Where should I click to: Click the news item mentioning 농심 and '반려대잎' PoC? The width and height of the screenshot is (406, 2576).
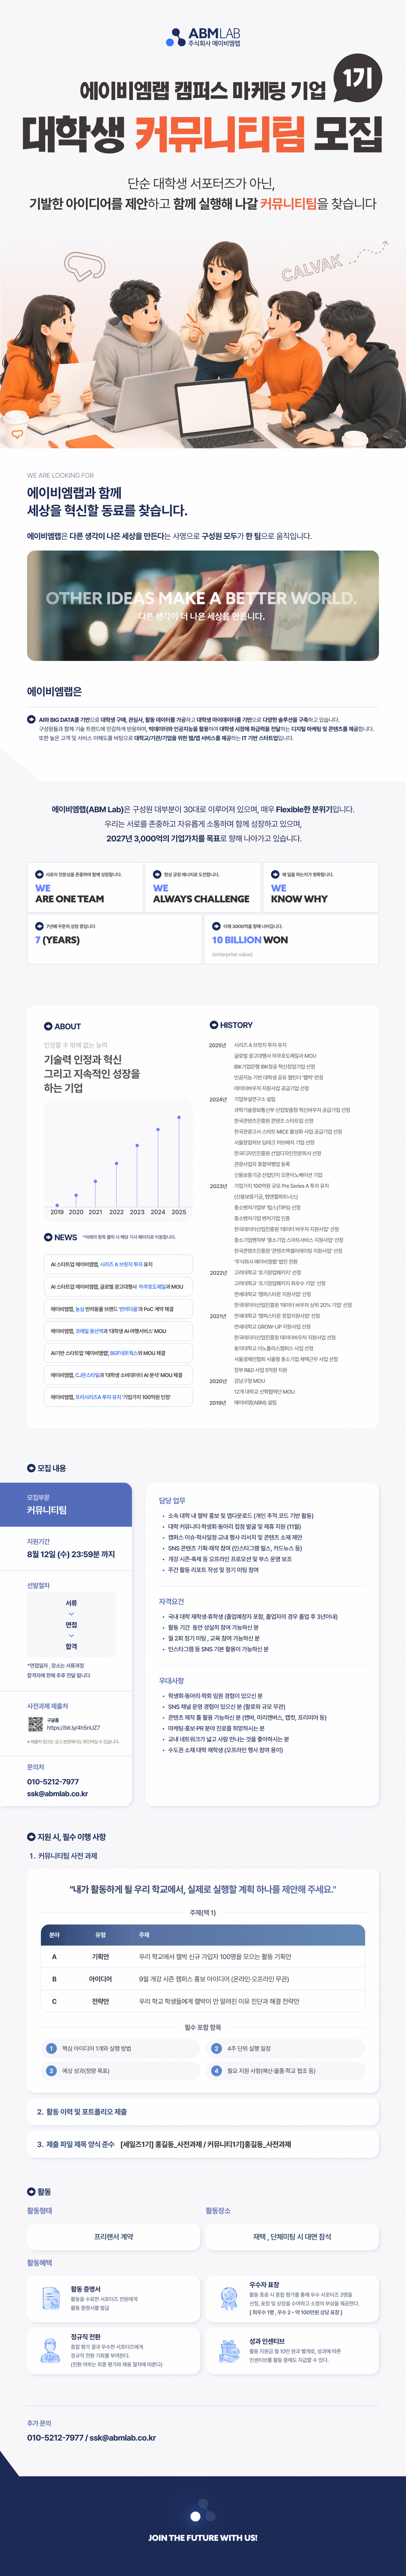coord(118,1309)
